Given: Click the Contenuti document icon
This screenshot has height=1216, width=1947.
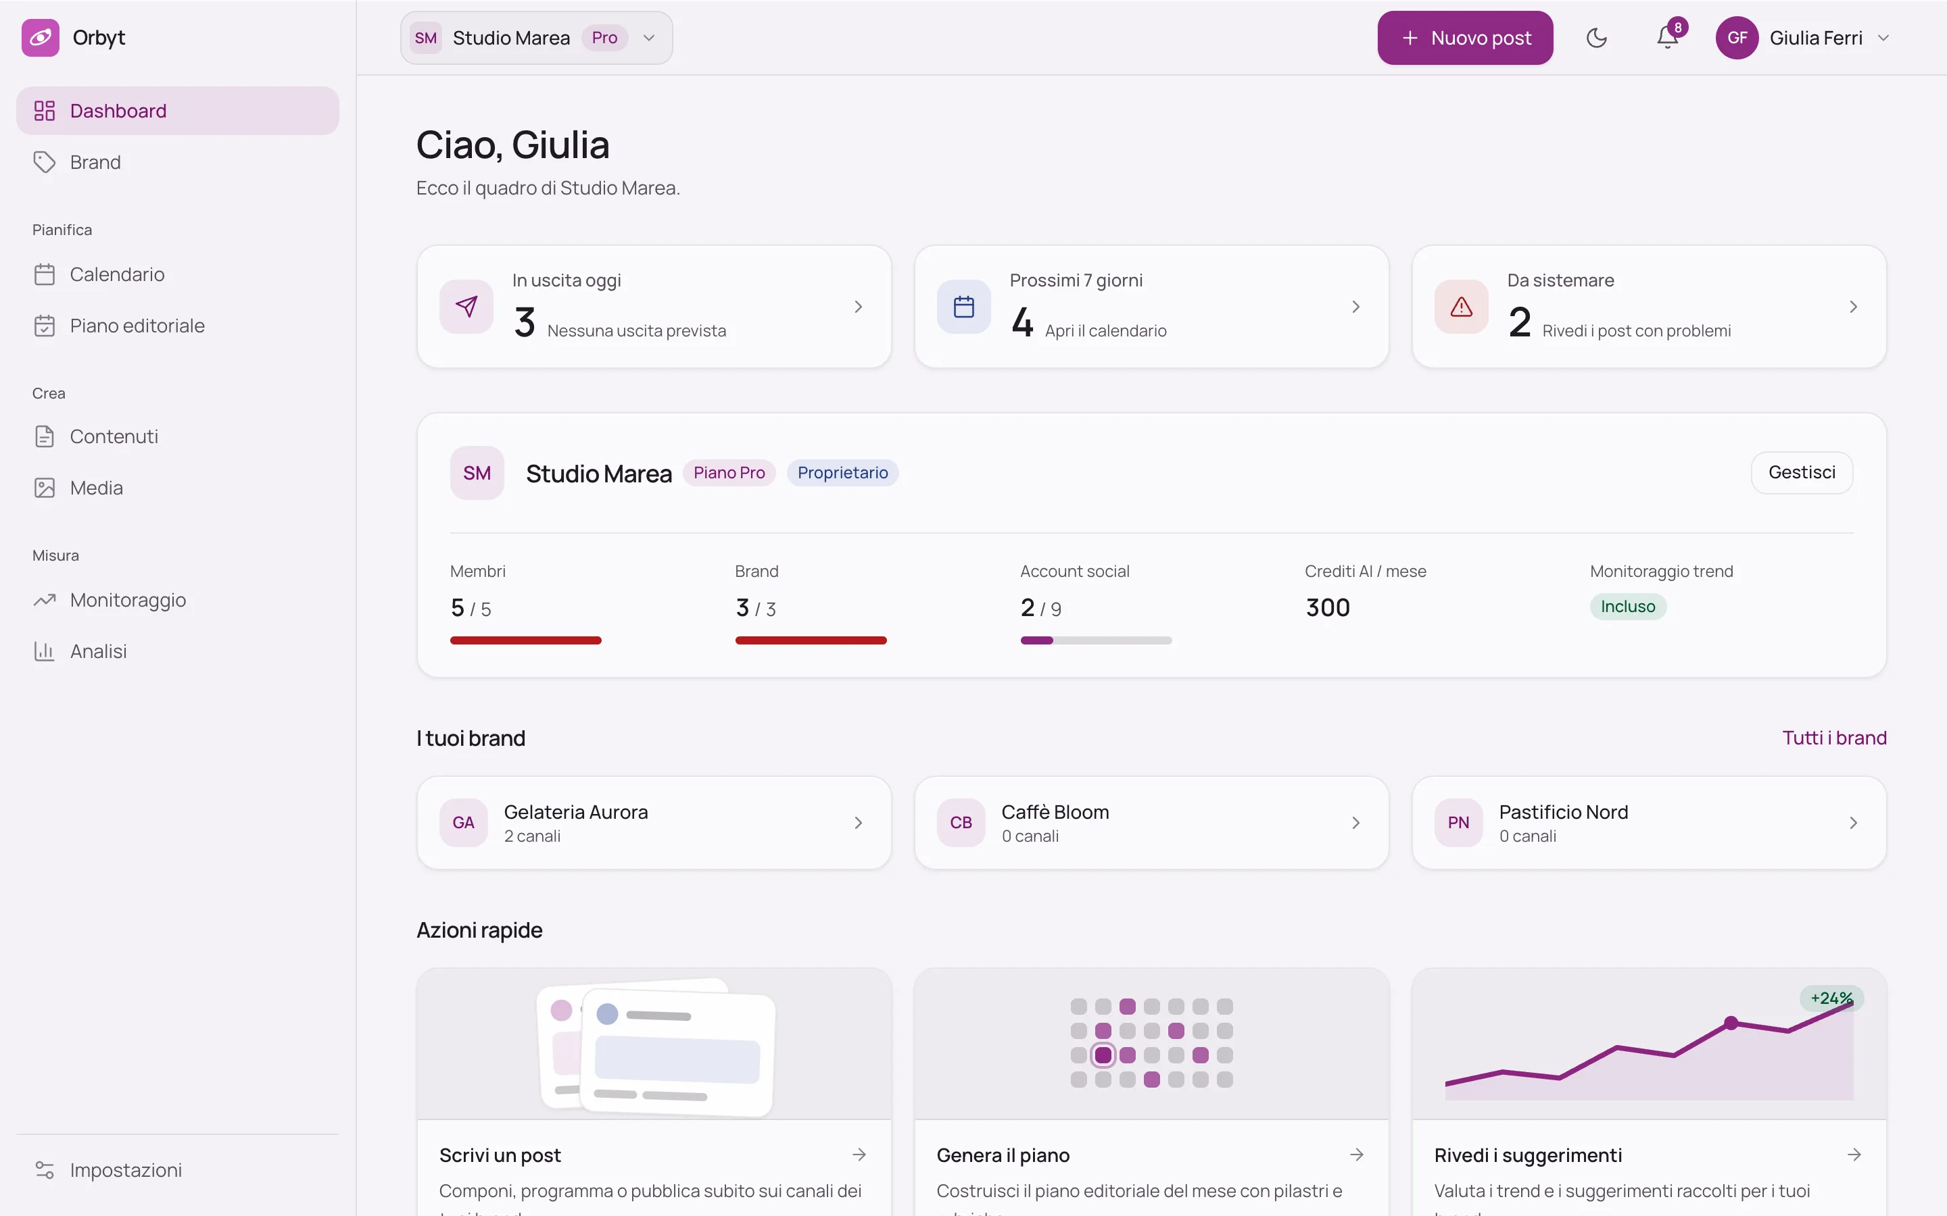Looking at the screenshot, I should 44,436.
